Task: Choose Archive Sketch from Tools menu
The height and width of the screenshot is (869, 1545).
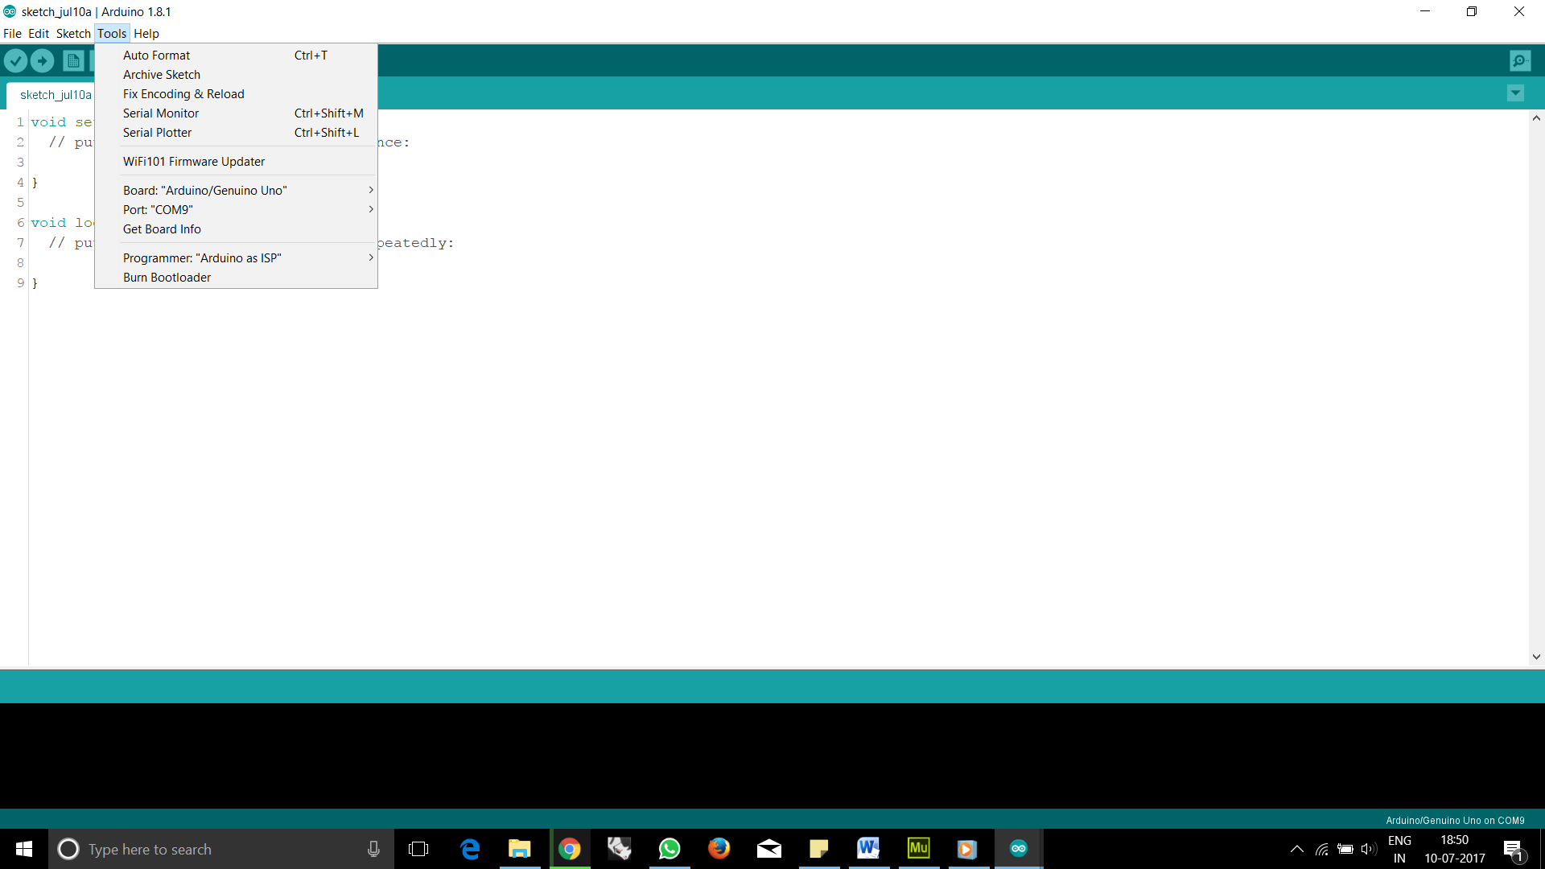Action: point(236,75)
